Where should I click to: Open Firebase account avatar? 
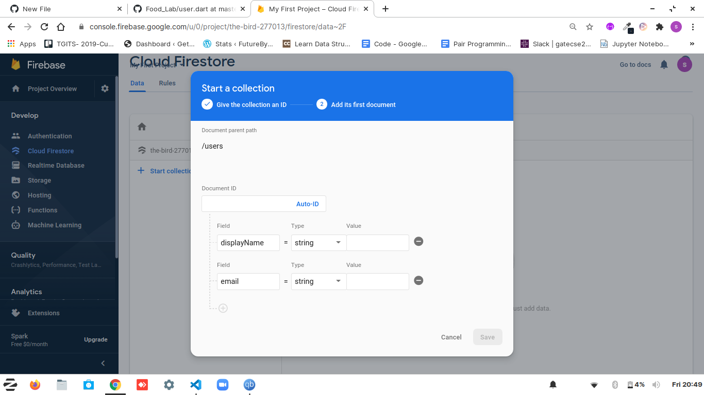684,64
